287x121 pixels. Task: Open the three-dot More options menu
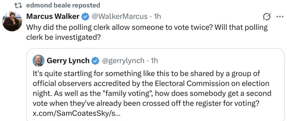[280, 17]
